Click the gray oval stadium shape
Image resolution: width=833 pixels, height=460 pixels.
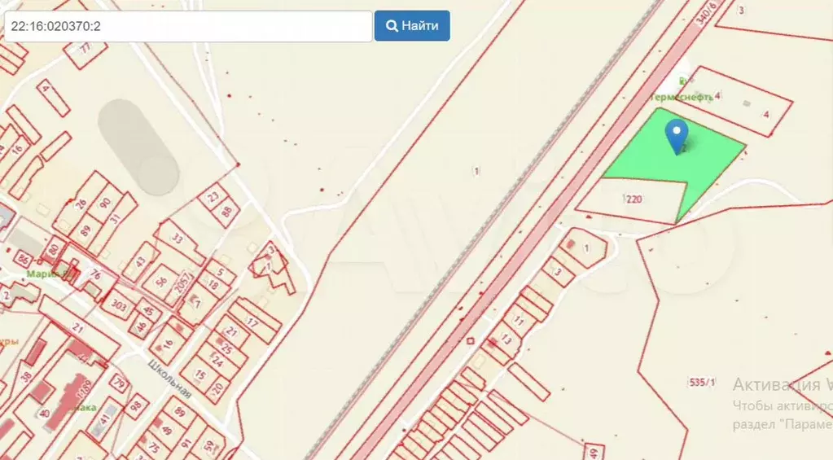[x=139, y=147]
